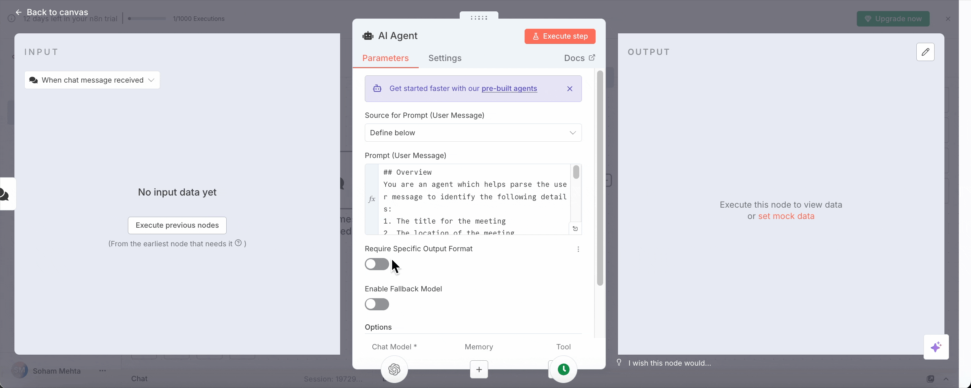Click the Execute step button
Image resolution: width=971 pixels, height=388 pixels.
[559, 36]
